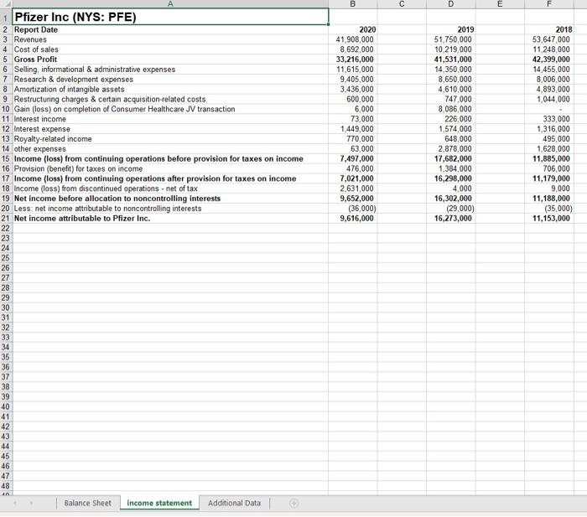Select interest expense value 1,449,000

click(353, 129)
